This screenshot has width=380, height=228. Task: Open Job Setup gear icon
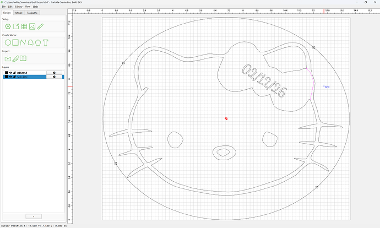(x=8, y=26)
